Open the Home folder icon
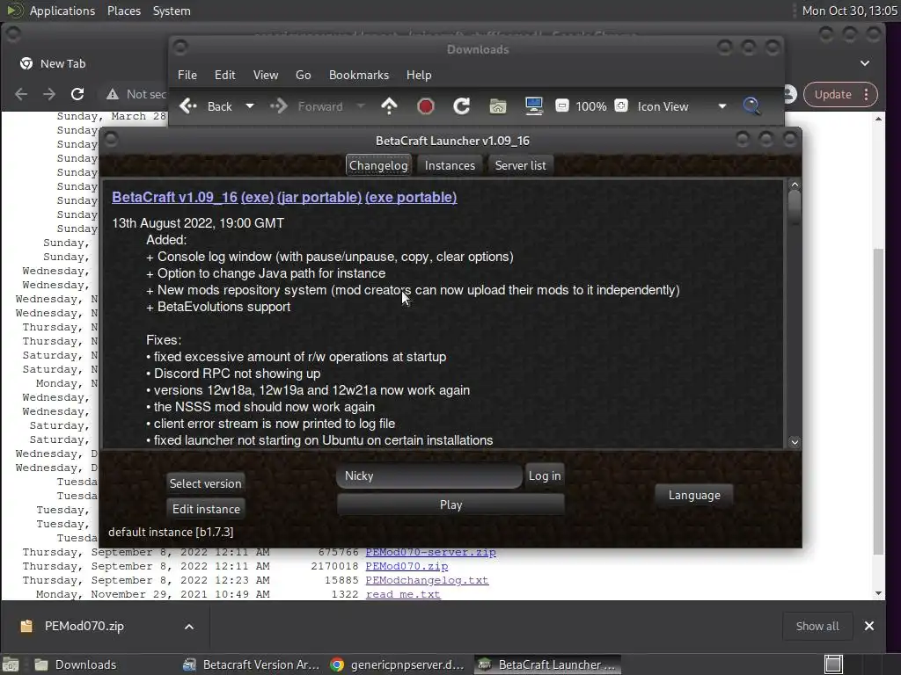 (498, 106)
